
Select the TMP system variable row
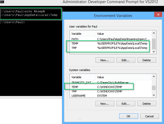coord(110,91)
